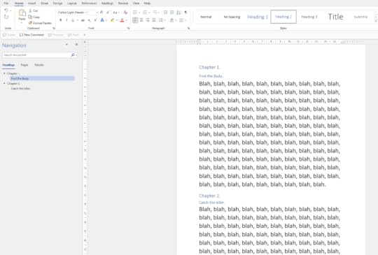Screen dimensions: 378x255
Task: Switch to the Design ribbon tab
Action: click(x=57, y=3)
